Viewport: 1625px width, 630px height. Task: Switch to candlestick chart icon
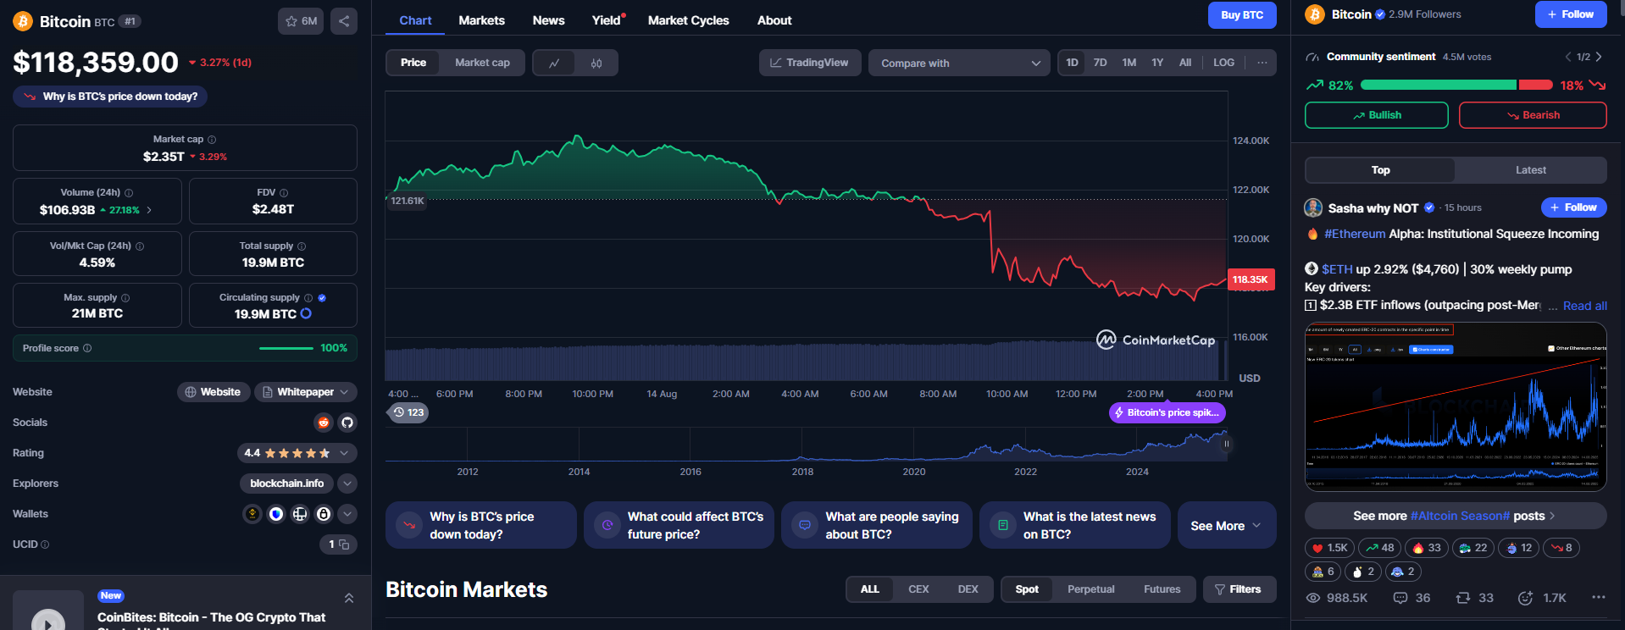click(596, 63)
